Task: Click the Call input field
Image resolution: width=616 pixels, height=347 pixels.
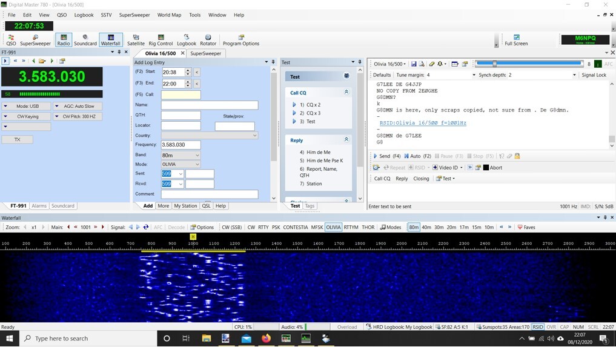Action: (x=180, y=95)
